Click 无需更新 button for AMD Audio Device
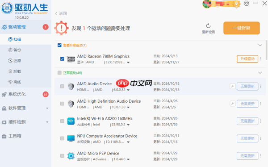The height and width of the screenshot is (167, 268). point(247,86)
